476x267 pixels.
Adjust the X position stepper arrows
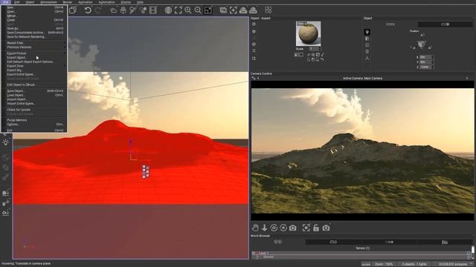pos(433,57)
